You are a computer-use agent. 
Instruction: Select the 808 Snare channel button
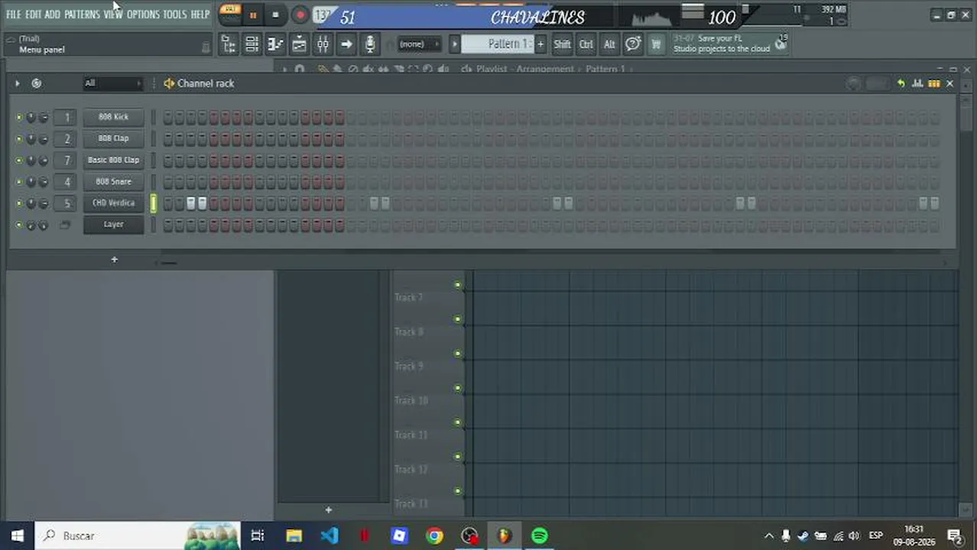click(113, 182)
